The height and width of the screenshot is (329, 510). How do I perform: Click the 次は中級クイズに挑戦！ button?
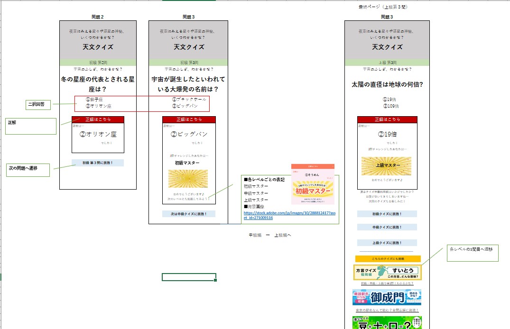pyautogui.click(x=189, y=214)
